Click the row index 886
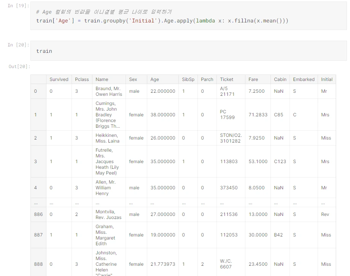350x276 pixels. click(x=38, y=214)
